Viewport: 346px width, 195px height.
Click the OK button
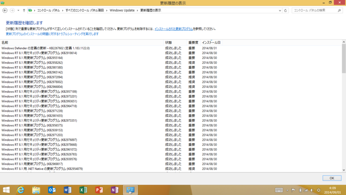332,178
